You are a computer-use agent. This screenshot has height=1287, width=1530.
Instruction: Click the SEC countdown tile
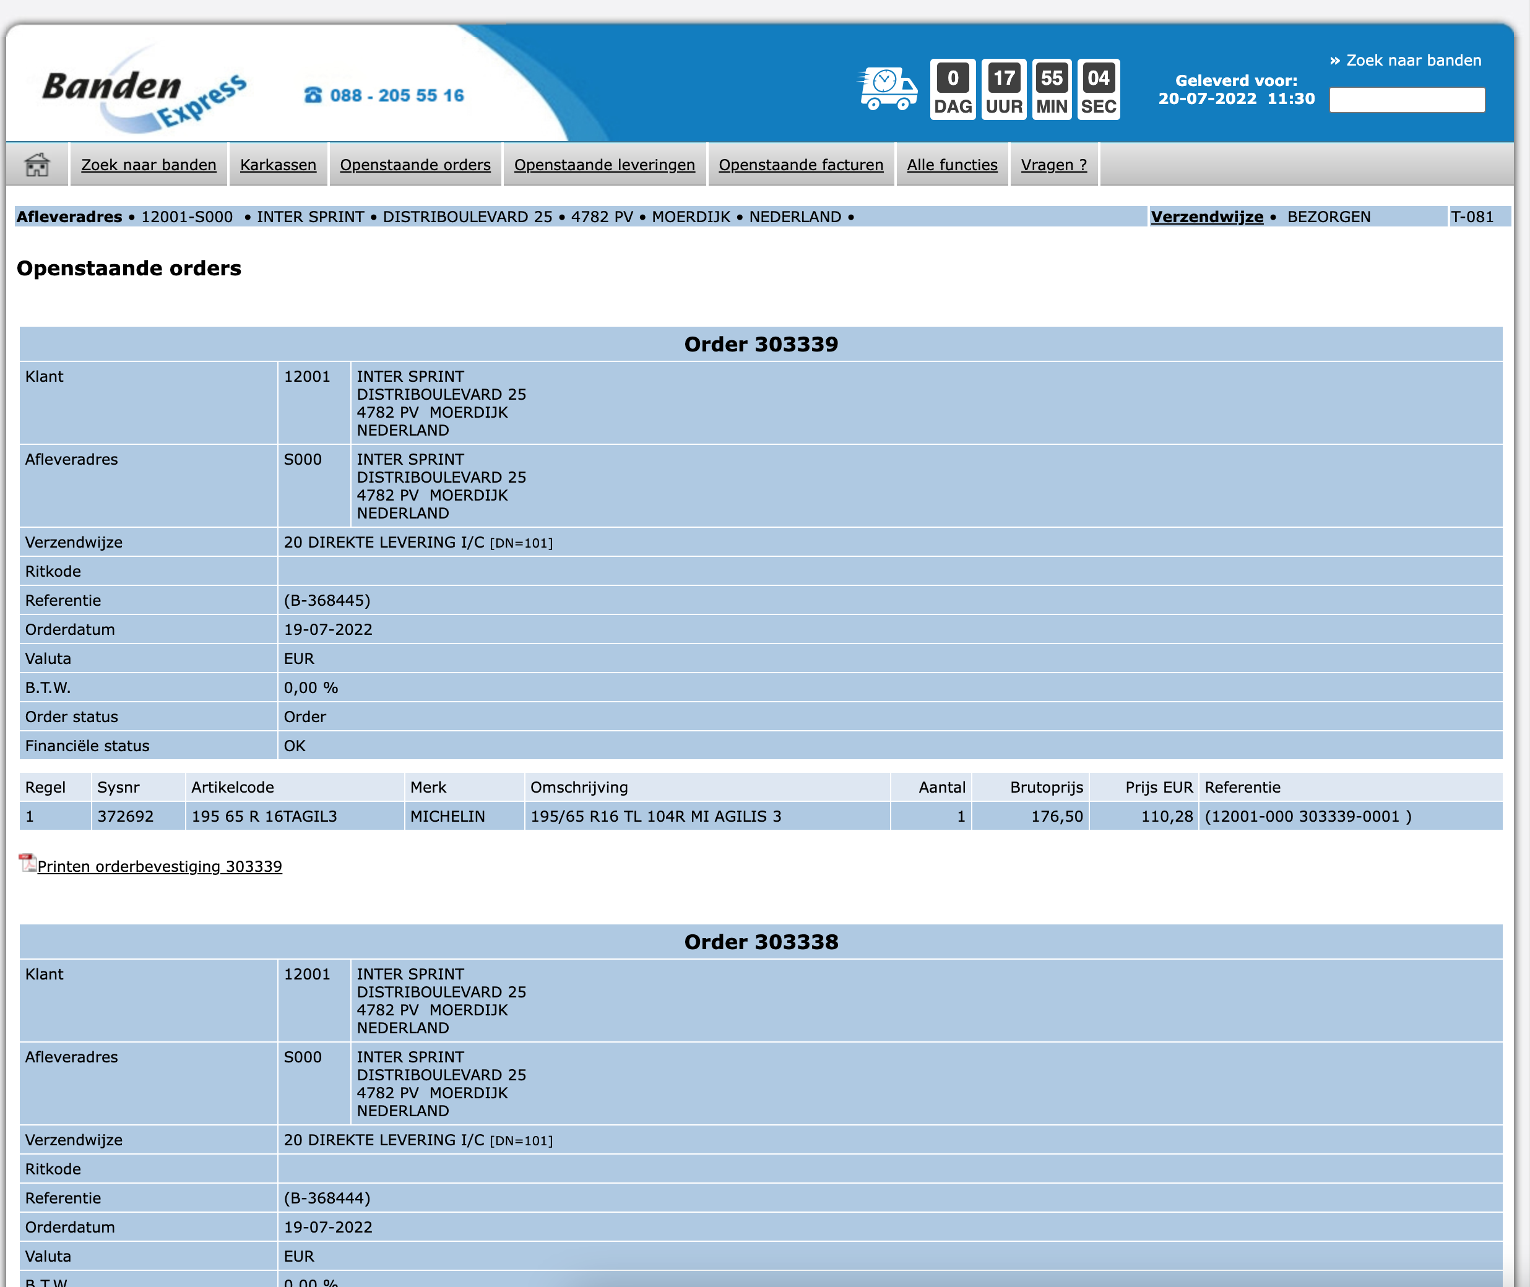pyautogui.click(x=1098, y=90)
